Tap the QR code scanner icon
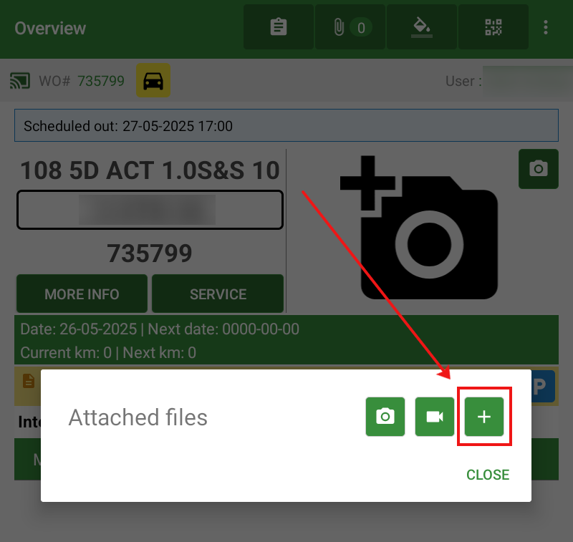This screenshot has height=542, width=573. [493, 27]
